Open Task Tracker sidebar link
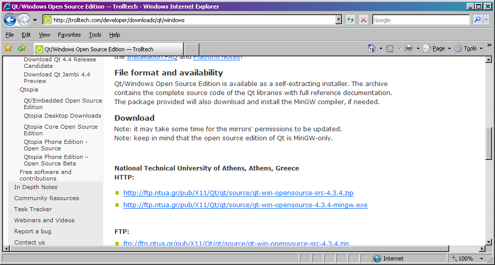 (x=33, y=209)
